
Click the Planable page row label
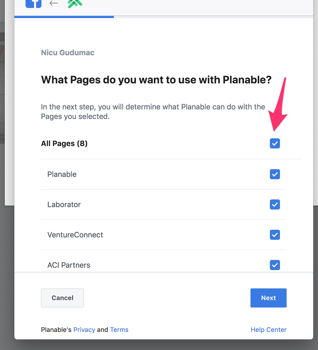(x=62, y=174)
